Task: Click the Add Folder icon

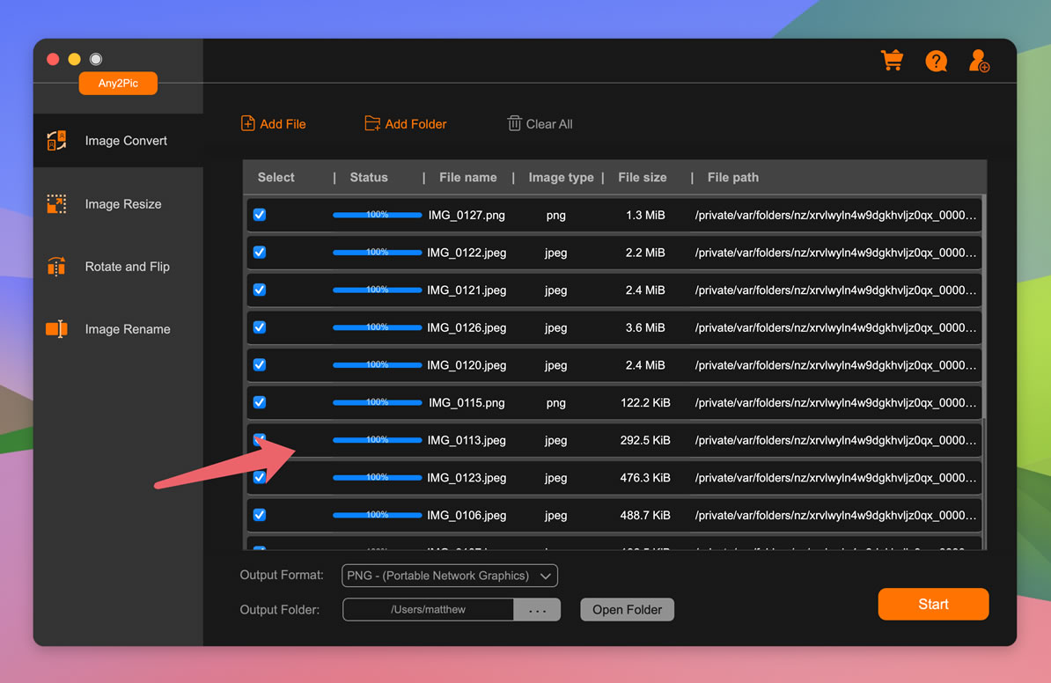Action: coord(374,123)
